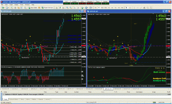This screenshot has width=172, height=104.
Task: Open the Templates dropdown icon
Action: 91,8
